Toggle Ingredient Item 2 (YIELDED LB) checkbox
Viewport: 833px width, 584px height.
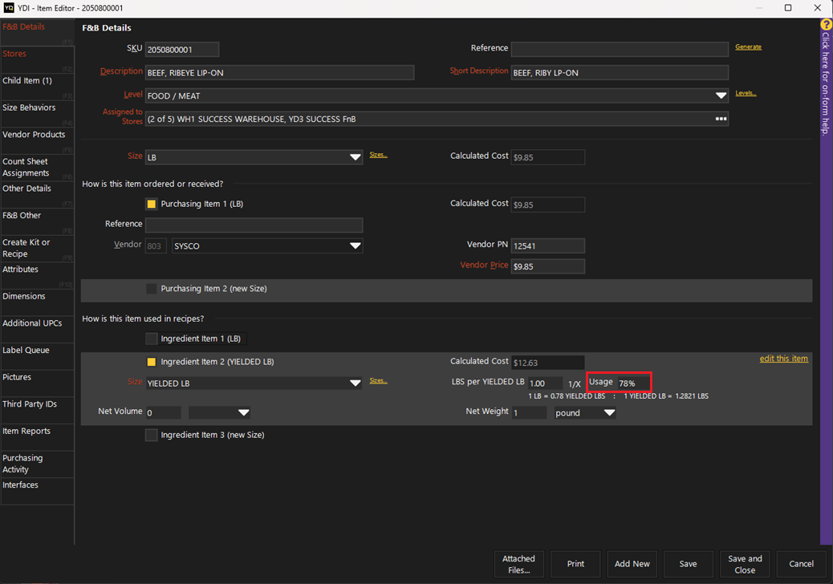[x=152, y=362]
